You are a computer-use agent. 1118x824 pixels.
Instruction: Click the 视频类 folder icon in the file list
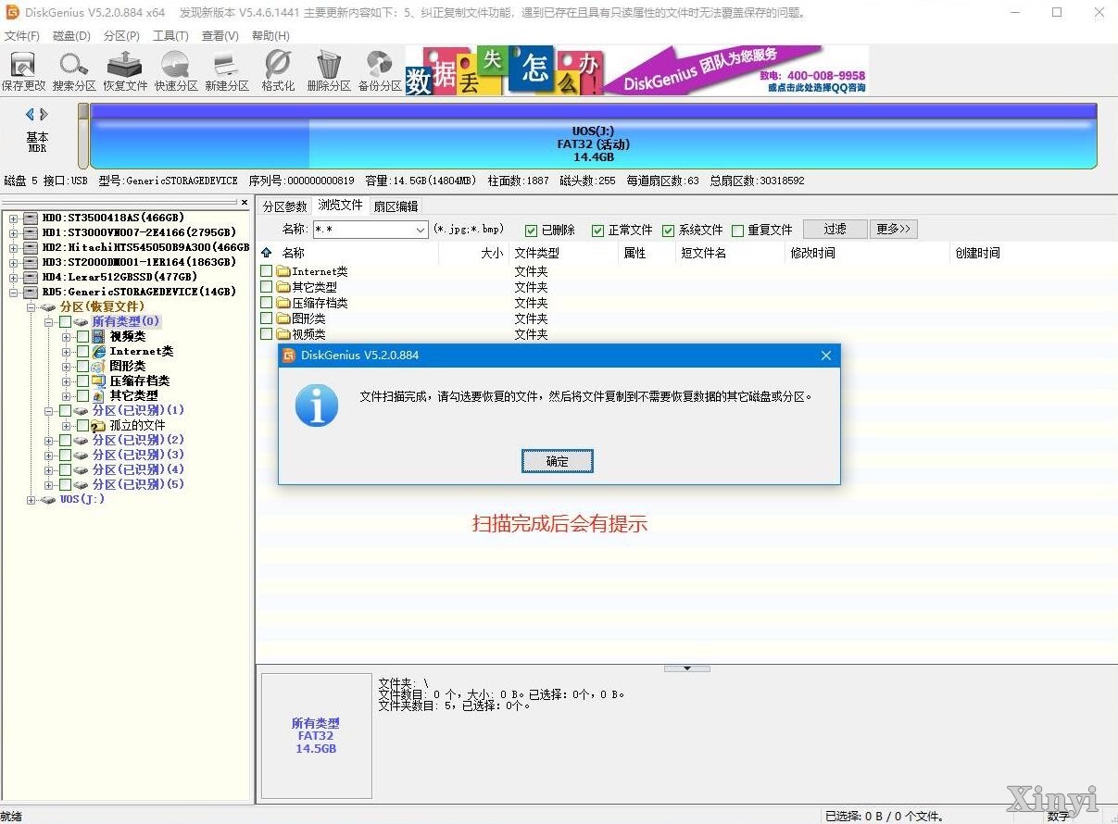click(283, 334)
